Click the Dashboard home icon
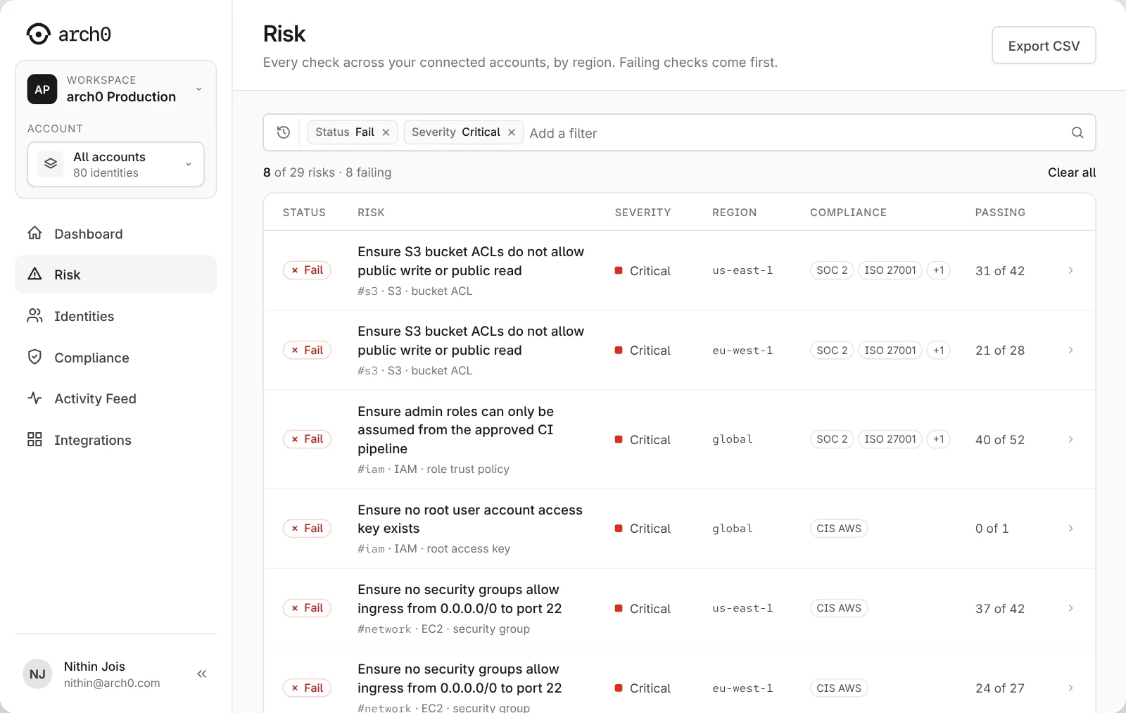The height and width of the screenshot is (713, 1126). (x=34, y=233)
